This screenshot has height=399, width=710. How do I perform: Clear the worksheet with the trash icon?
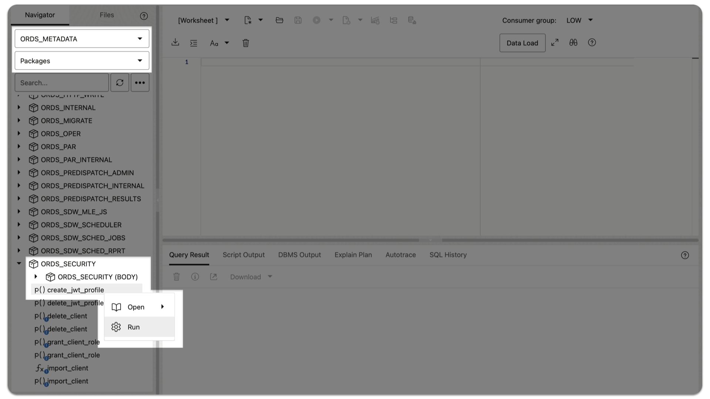tap(246, 43)
